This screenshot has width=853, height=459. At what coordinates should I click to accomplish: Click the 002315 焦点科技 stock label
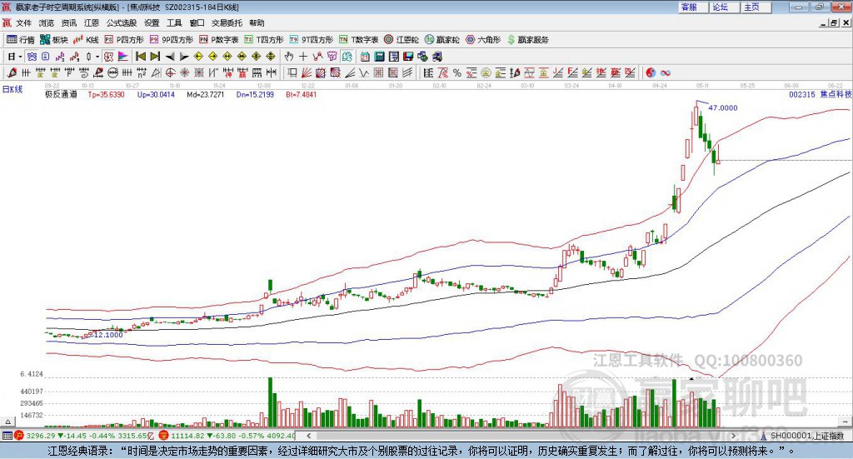point(820,94)
